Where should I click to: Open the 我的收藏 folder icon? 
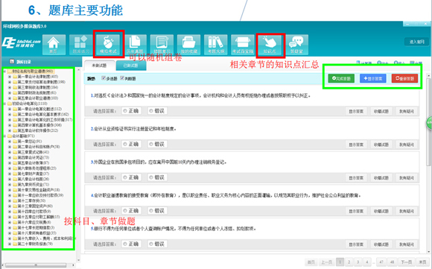189,45
